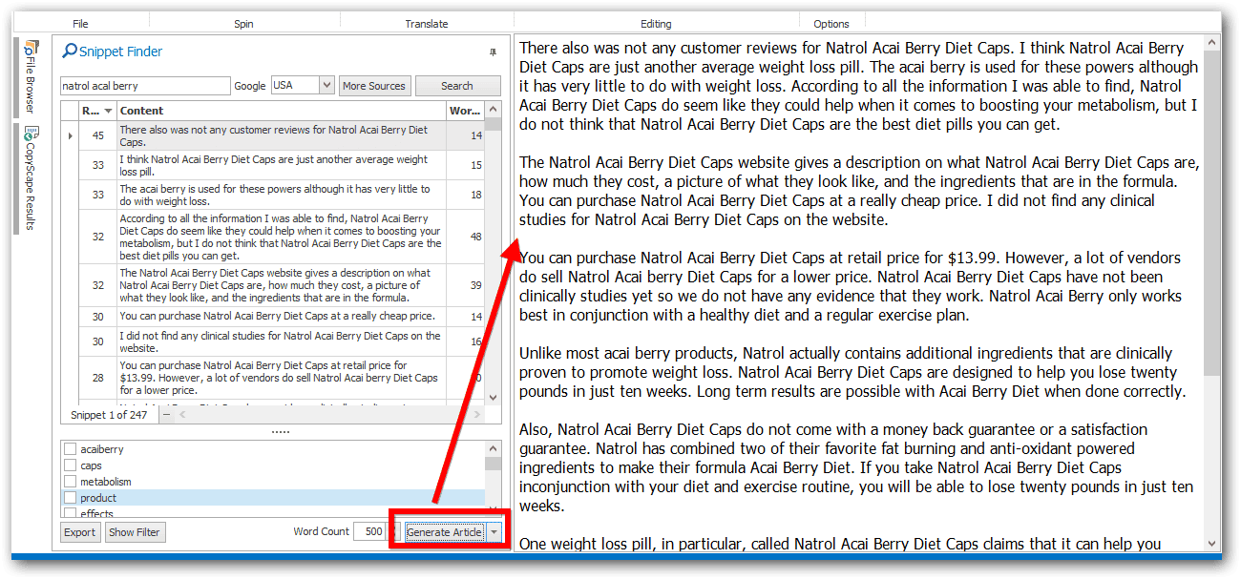Select snippet 'The acai berry is used for these powers'
Image resolution: width=1241 pixels, height=579 pixels.
282,196
